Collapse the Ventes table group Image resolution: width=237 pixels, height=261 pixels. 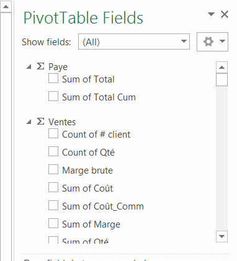pos(29,122)
